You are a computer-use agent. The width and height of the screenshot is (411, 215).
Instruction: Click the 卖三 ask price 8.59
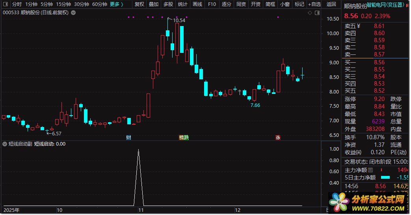click(x=379, y=40)
